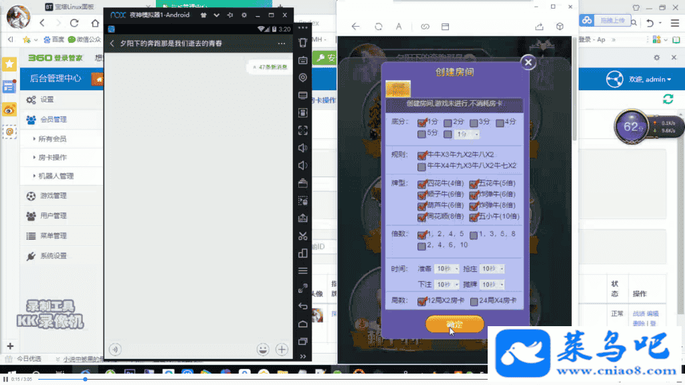Viewport: 685px width, 385px height.
Task: Pause the video with the pause control
Action: click(5, 380)
